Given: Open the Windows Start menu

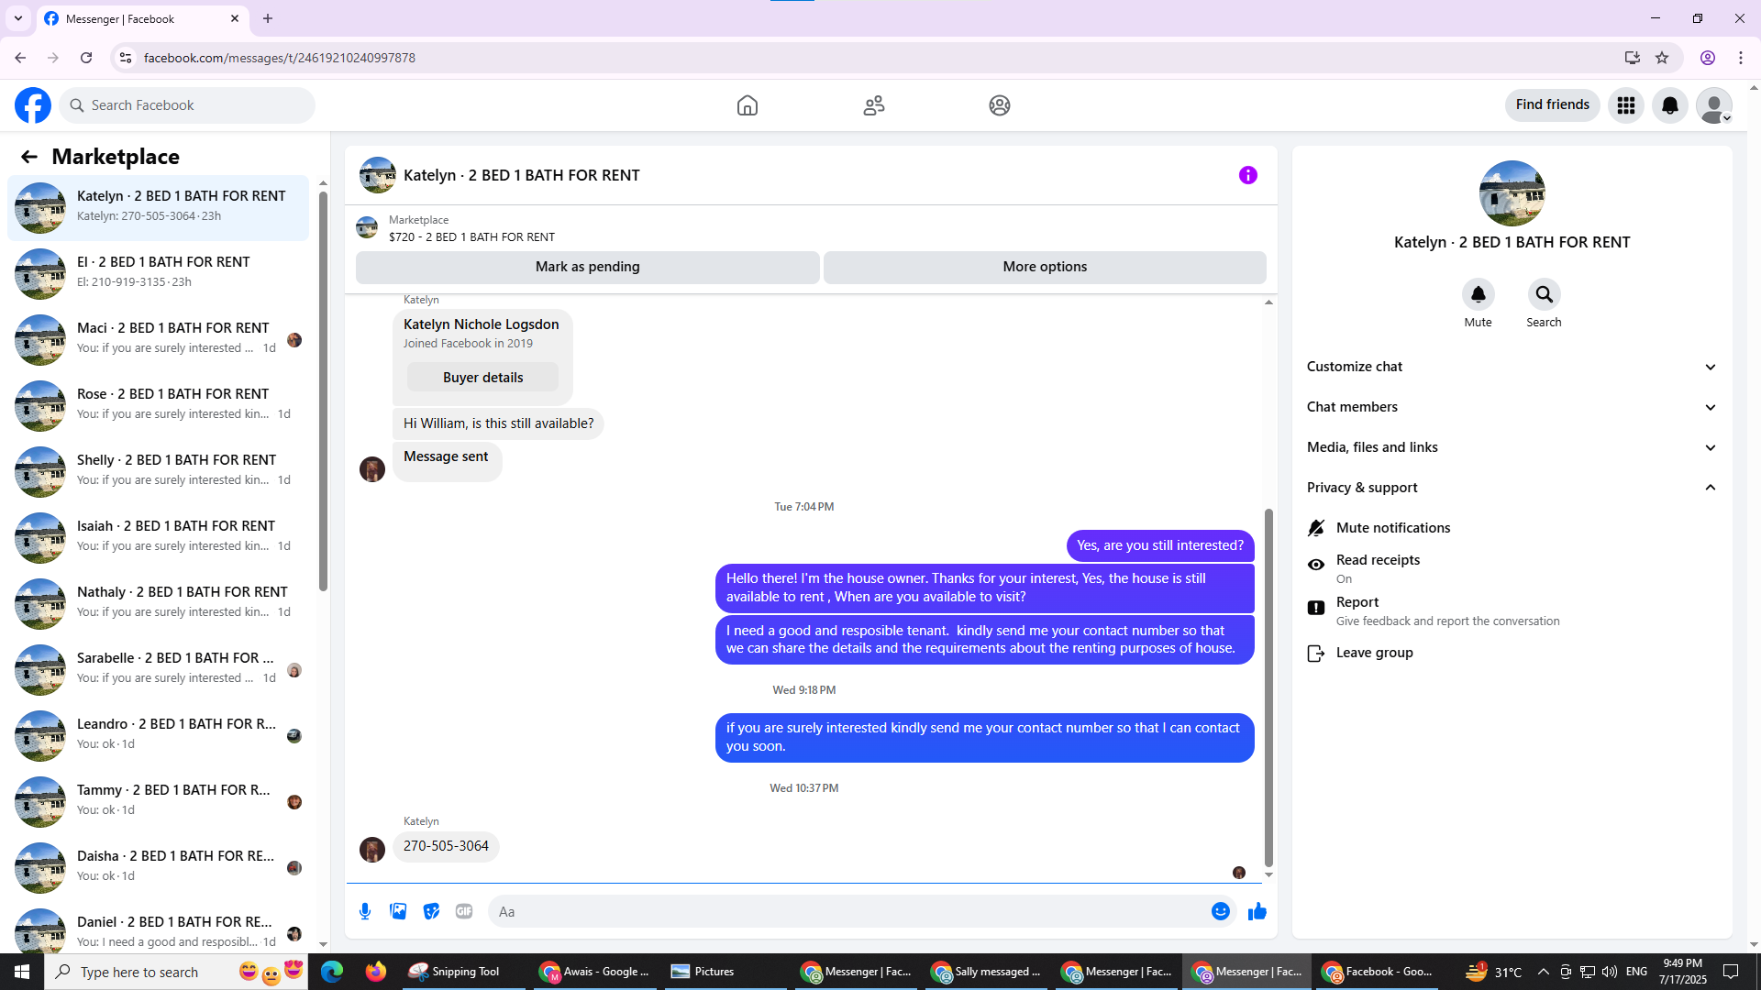Looking at the screenshot, I should [x=22, y=972].
